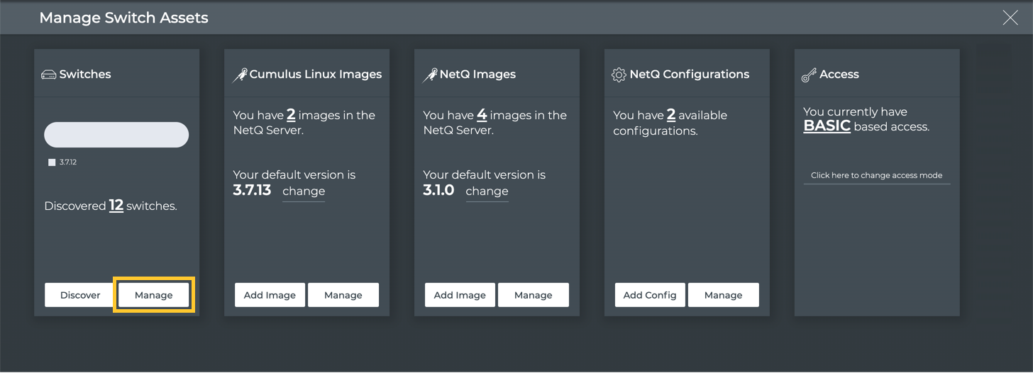Click the rocket icon beside NetQ Images
The image size is (1033, 373).
coord(430,74)
